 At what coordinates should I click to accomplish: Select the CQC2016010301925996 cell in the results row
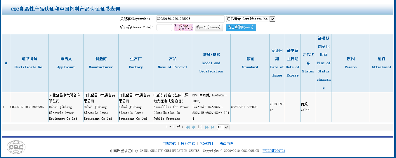[29, 107]
